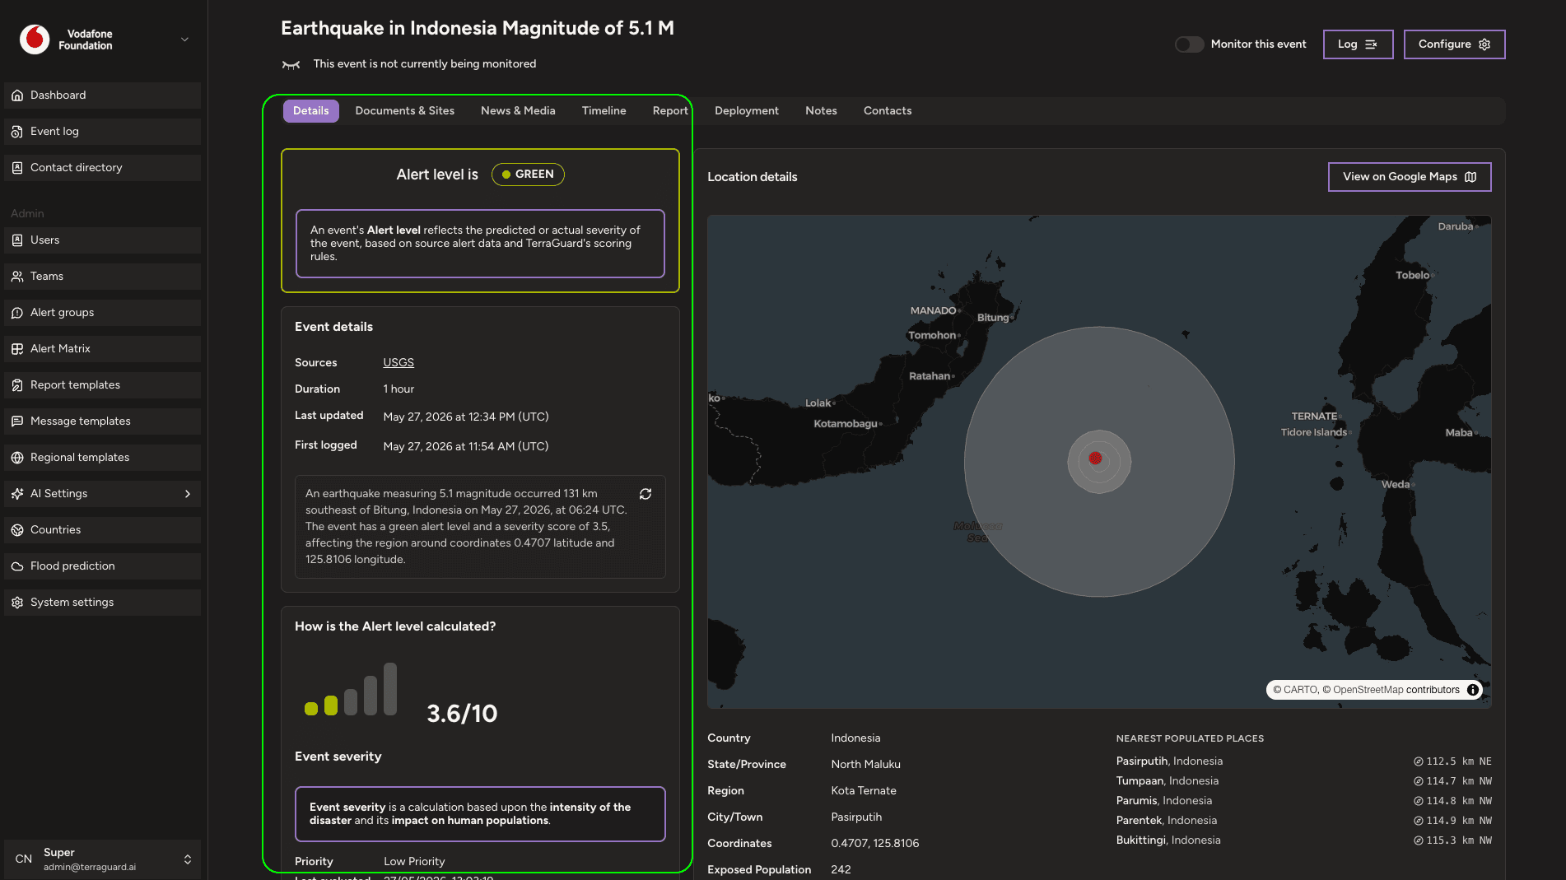1566x880 pixels.
Task: Open the Report tab
Action: pyautogui.click(x=670, y=111)
